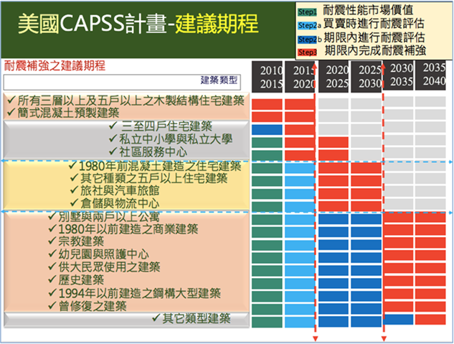Select legend text 期限內完成耐震補強
This screenshot has height=344, width=454.
(x=375, y=50)
